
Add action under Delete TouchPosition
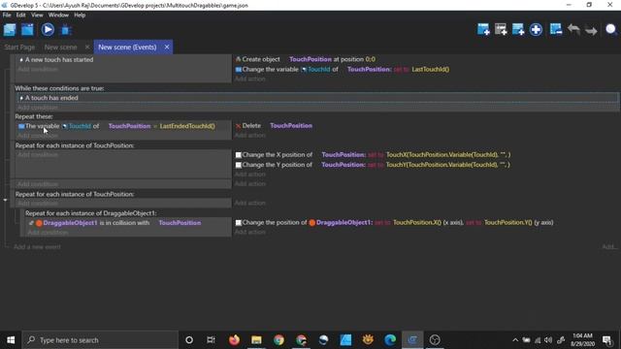[250, 136]
